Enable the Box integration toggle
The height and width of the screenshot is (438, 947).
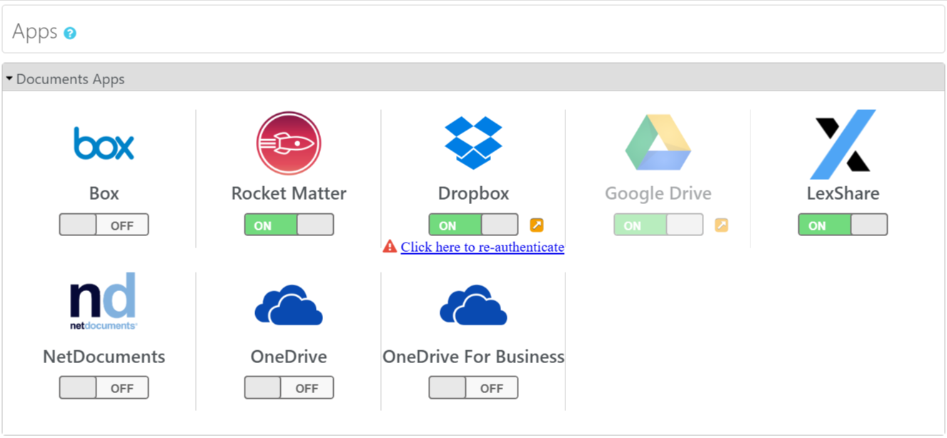[x=104, y=225]
